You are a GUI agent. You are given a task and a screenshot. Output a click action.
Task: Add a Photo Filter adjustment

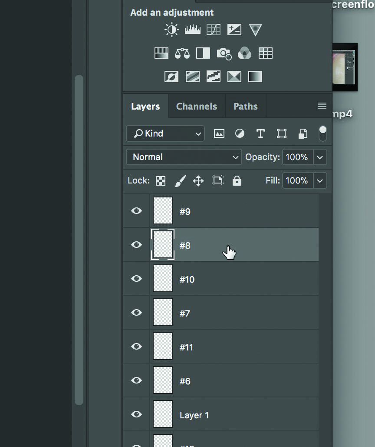click(x=224, y=53)
